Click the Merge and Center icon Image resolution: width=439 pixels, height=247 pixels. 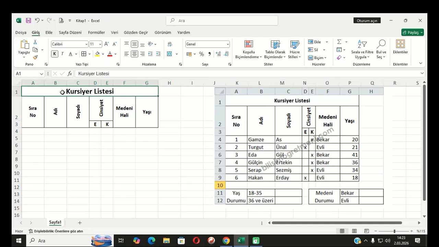click(169, 54)
